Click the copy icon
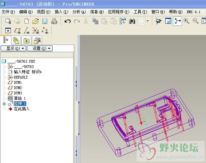206x163 pixels. (x=95, y=21)
